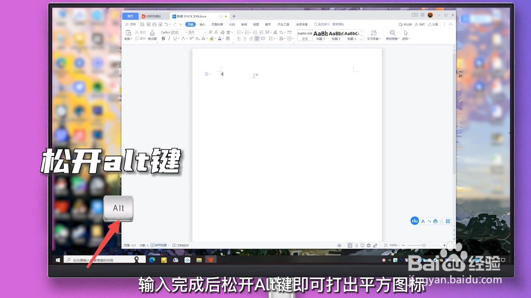Click the undo arrow icon

coord(166,24)
